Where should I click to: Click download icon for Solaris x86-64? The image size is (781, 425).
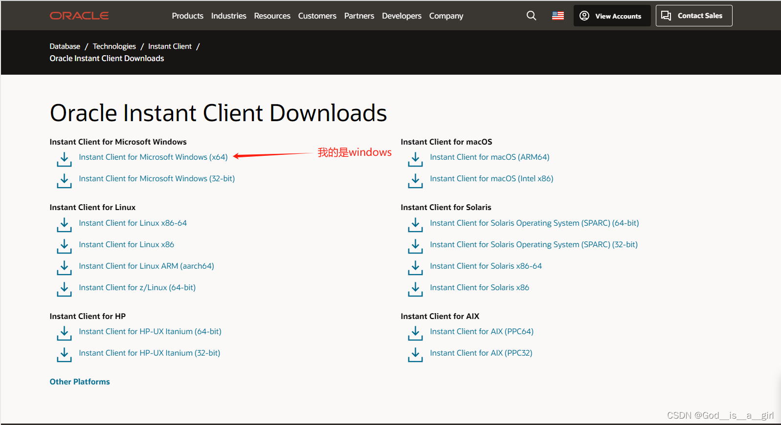415,268
